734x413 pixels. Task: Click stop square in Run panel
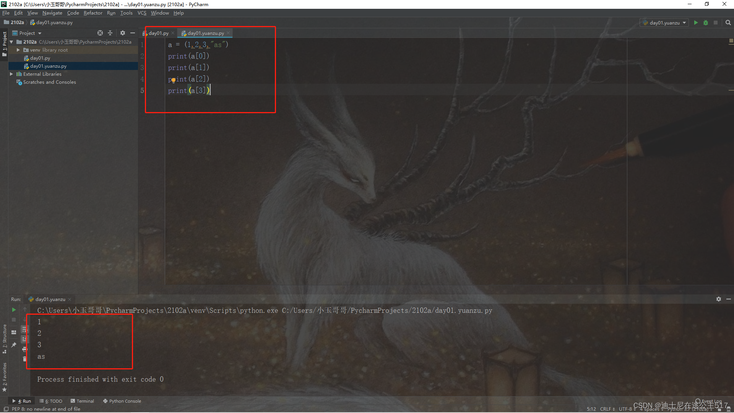pyautogui.click(x=14, y=320)
